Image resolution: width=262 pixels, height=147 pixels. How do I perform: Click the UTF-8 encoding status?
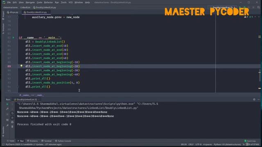[198, 145]
